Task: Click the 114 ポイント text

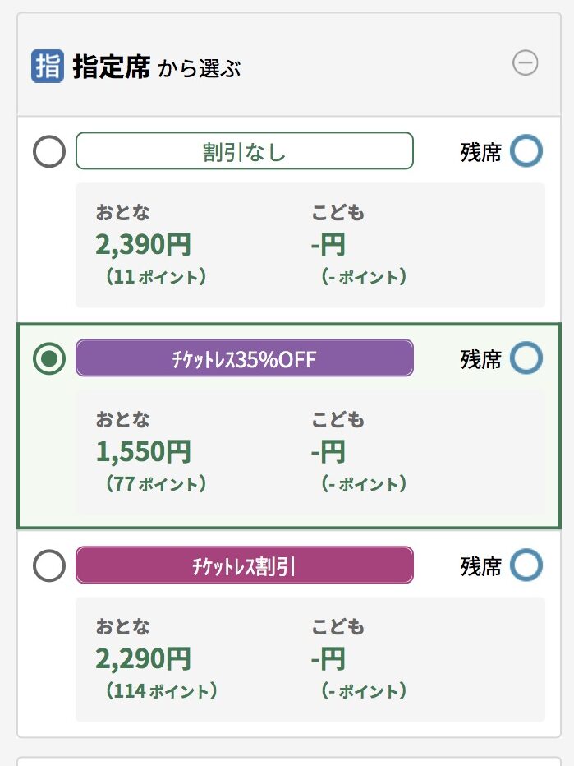Action: click(162, 690)
